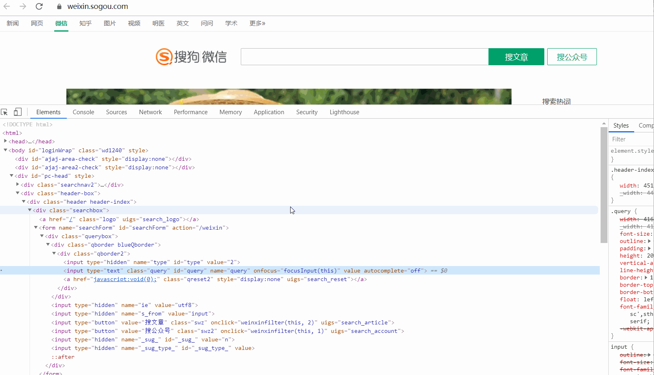Viewport: 654px width, 375px height.
Task: Click the 搜公众号 button
Action: 572,57
